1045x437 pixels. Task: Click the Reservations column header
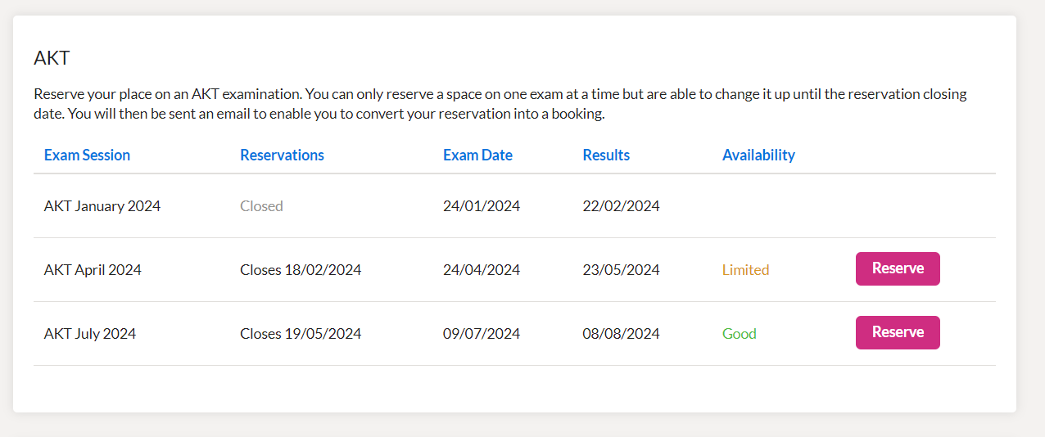click(282, 155)
